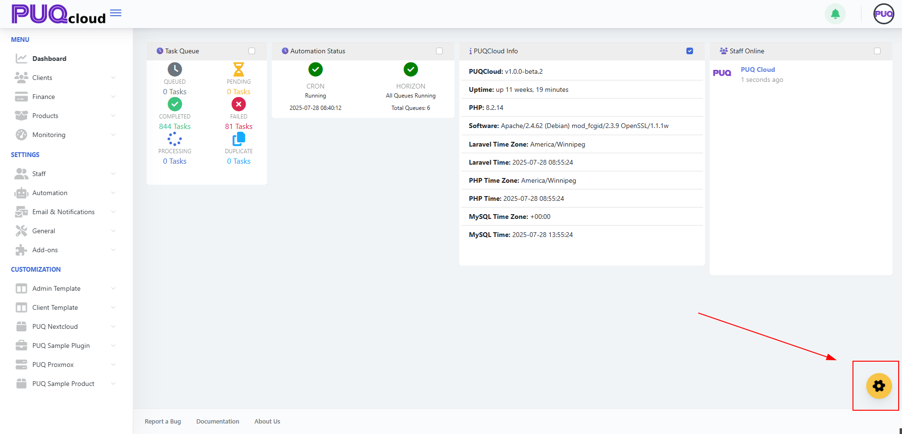The height and width of the screenshot is (434, 902).
Task: Expand the Products menu chevron
Action: point(113,116)
